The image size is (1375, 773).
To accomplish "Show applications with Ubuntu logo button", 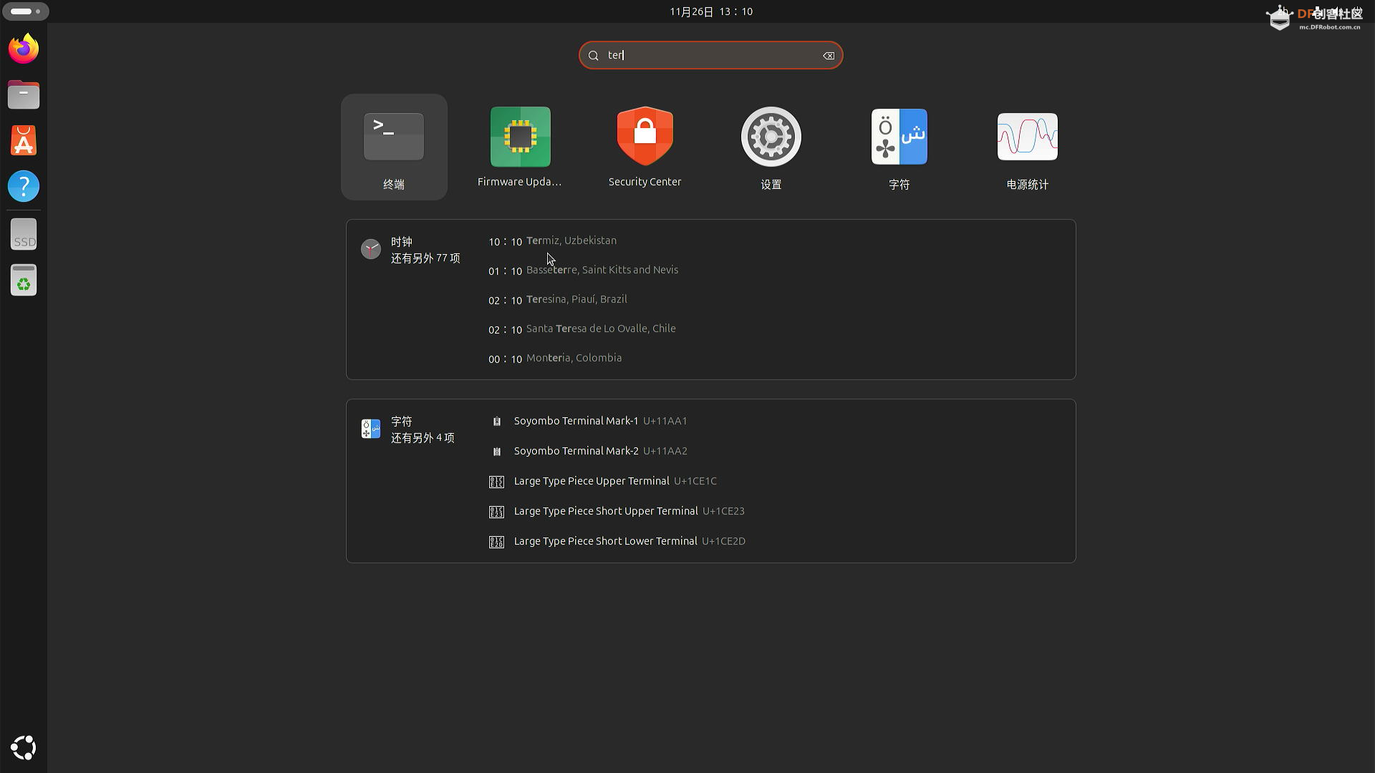I will click(x=24, y=748).
